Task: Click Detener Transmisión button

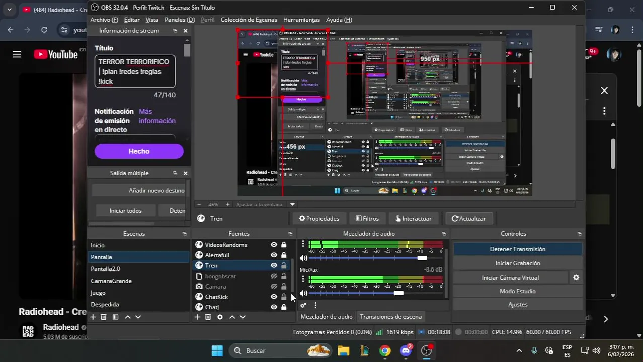Action: [x=518, y=249]
